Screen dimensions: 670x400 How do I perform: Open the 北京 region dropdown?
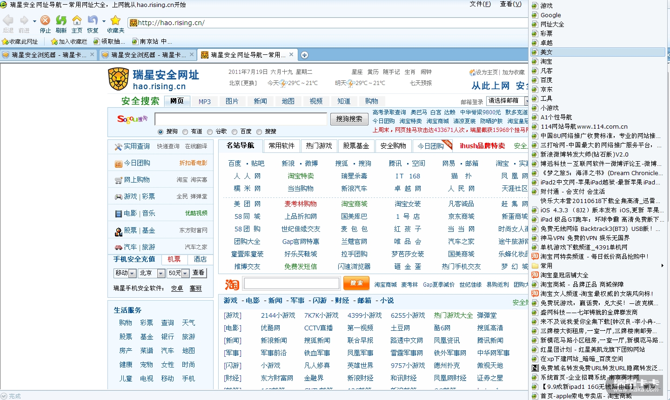[161, 273]
